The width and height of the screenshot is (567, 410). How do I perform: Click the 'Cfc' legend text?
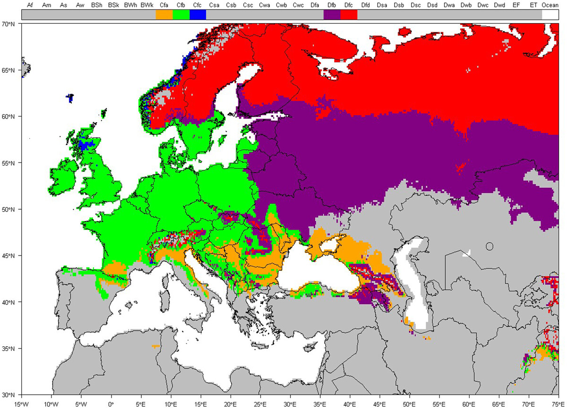coord(198,5)
